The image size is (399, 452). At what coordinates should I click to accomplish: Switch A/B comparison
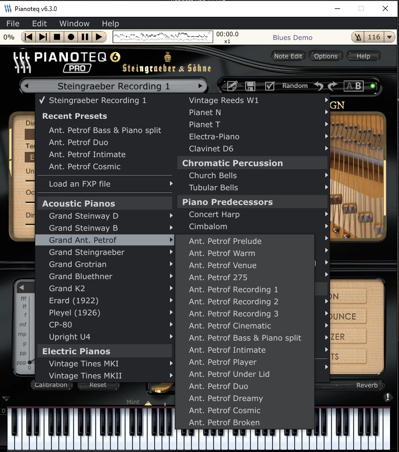[x=354, y=86]
